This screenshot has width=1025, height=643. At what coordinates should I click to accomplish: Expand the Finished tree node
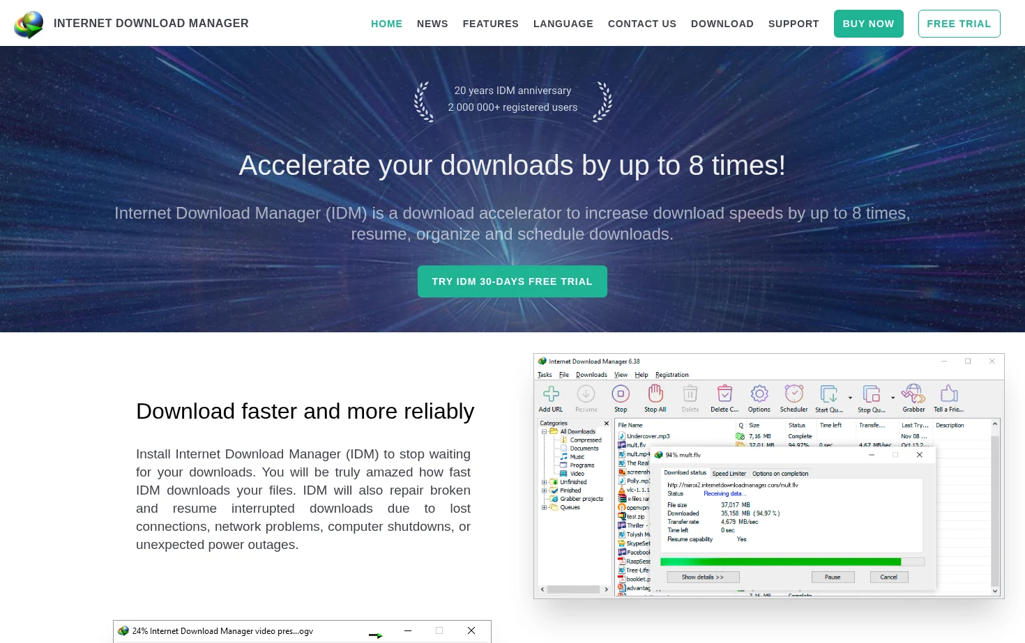click(x=544, y=490)
